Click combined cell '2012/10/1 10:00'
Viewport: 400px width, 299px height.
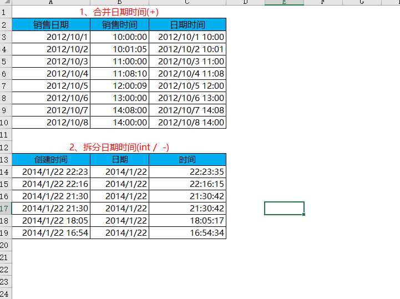click(188, 37)
